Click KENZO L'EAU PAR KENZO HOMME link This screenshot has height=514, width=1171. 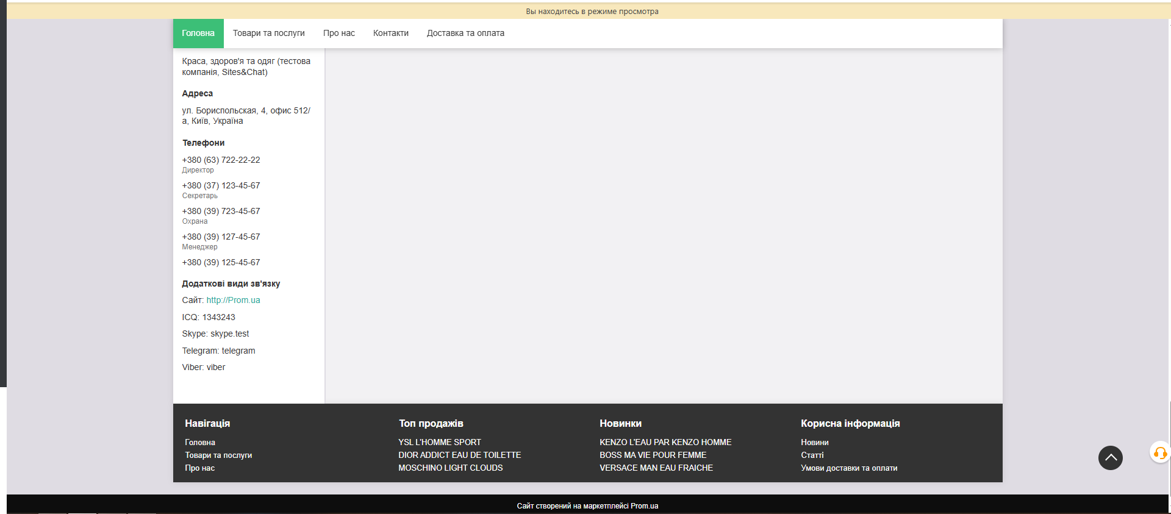click(x=665, y=443)
